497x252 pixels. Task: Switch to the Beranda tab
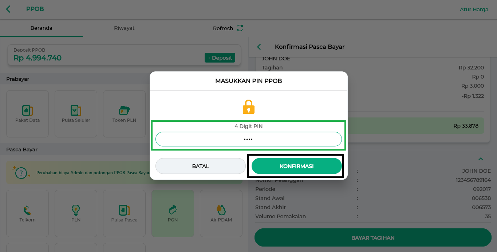click(42, 28)
